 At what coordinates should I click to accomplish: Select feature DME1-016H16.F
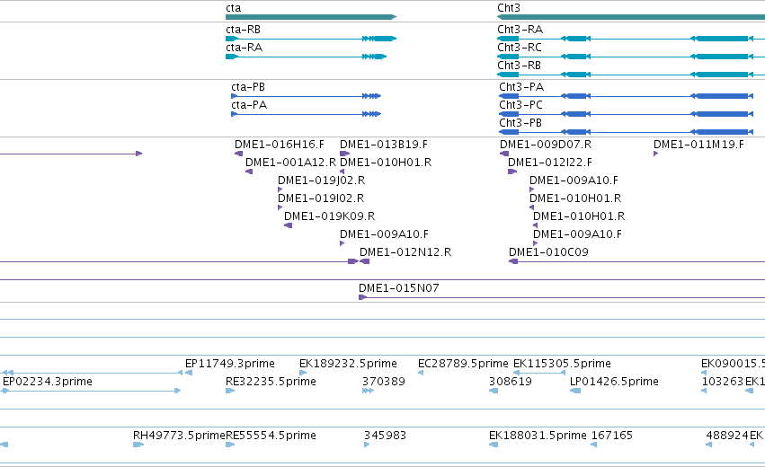(x=280, y=145)
